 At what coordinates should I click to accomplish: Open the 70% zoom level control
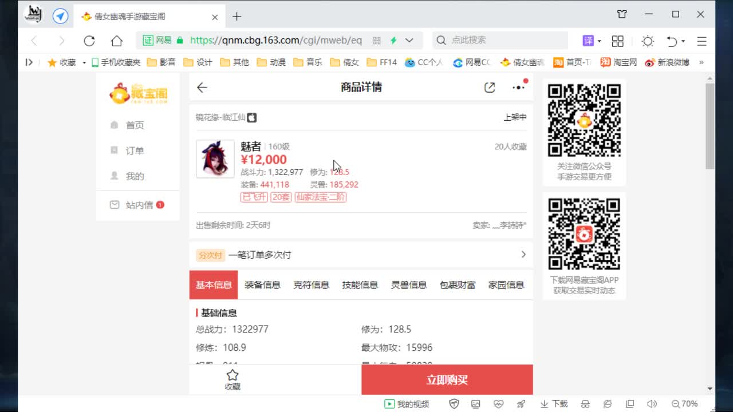coord(685,404)
